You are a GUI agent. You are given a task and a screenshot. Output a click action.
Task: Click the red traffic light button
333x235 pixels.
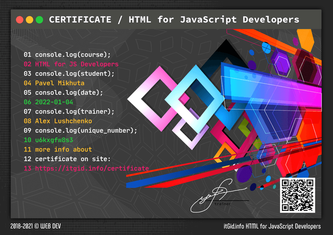coord(19,19)
